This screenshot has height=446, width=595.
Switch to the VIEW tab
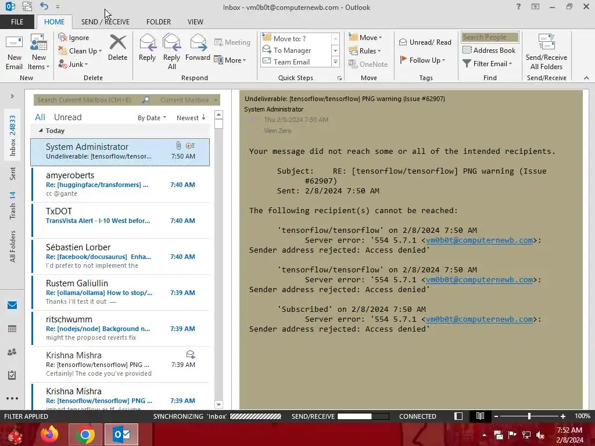(195, 22)
